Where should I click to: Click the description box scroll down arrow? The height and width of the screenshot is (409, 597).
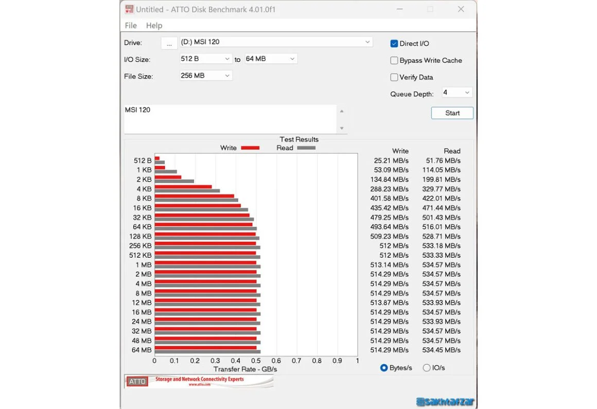(x=342, y=128)
